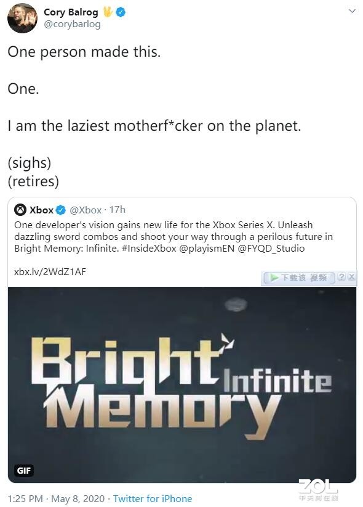Open the 1:25 PM May 8, 2020 timestamp
This screenshot has height=507, width=363.
click(56, 498)
